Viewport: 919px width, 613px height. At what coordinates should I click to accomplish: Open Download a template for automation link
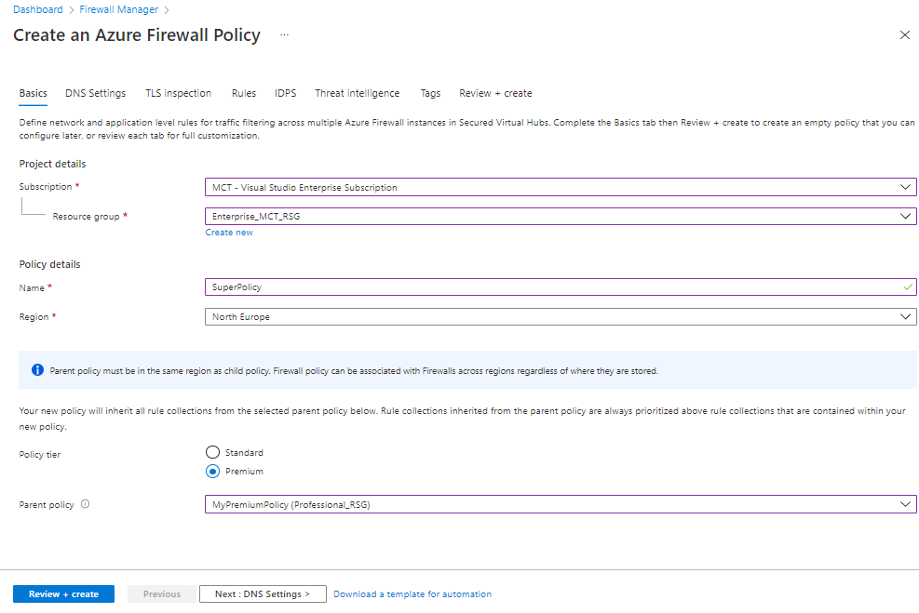412,594
